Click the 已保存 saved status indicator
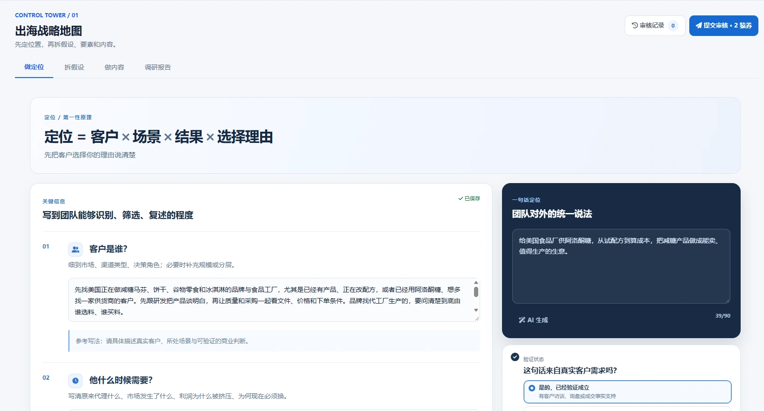 (469, 198)
